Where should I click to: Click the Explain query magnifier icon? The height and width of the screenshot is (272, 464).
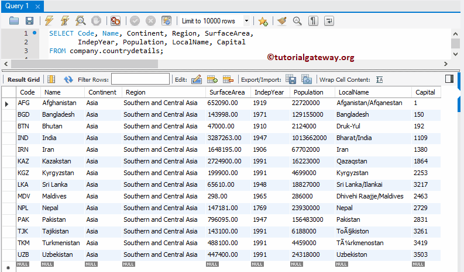pos(81,21)
